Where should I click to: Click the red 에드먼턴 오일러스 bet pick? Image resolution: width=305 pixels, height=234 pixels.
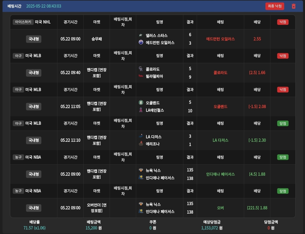[220, 39]
